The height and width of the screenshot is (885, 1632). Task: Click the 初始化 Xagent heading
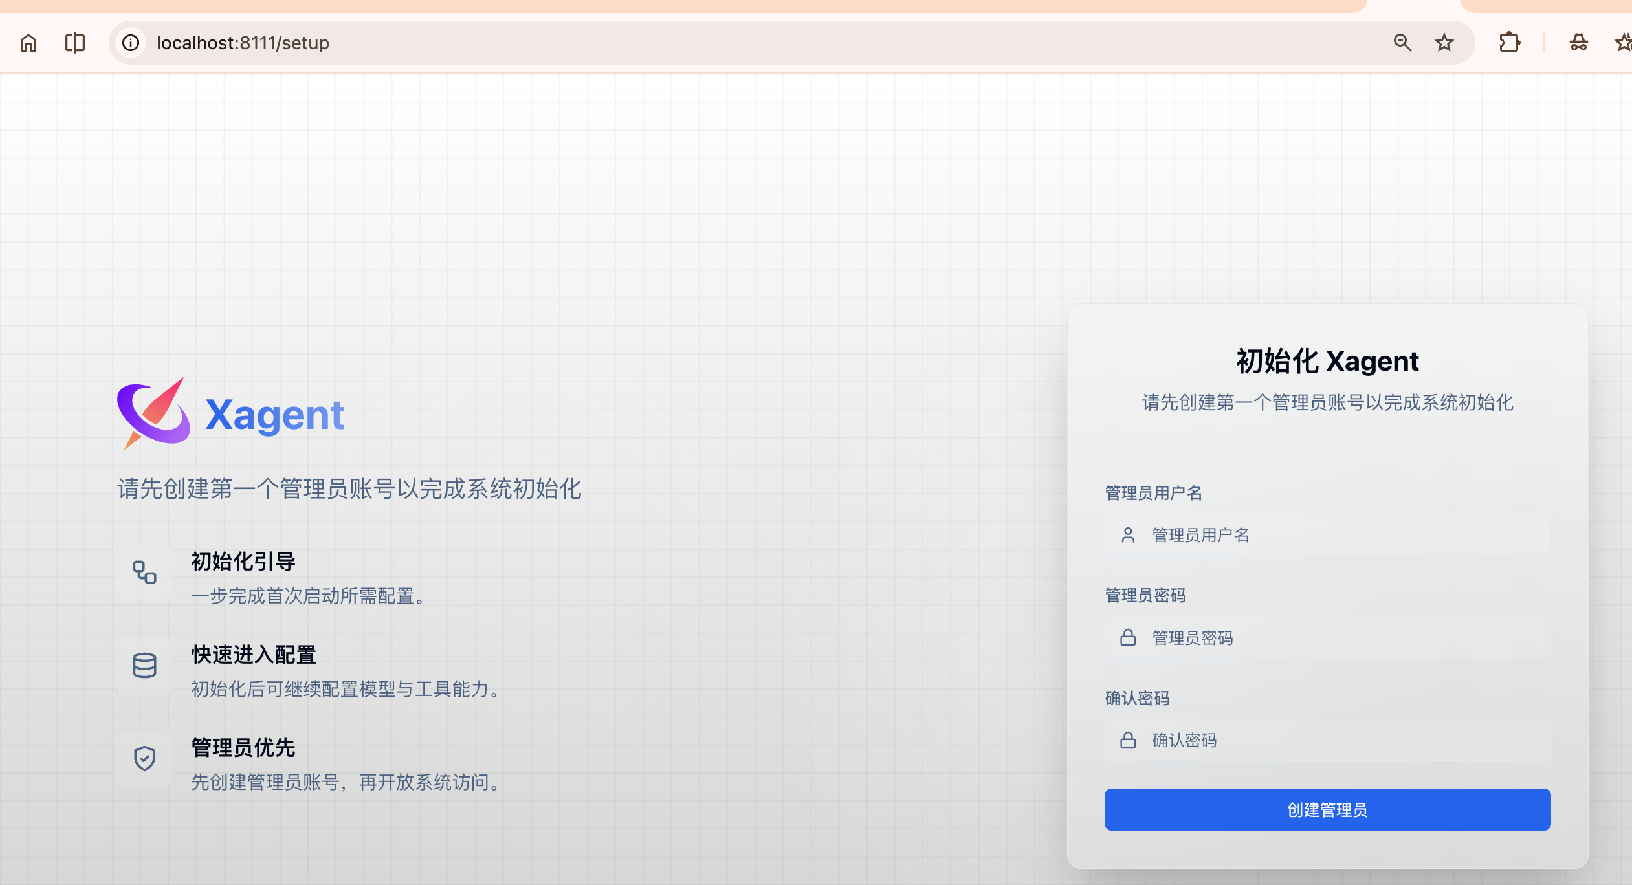click(1327, 361)
